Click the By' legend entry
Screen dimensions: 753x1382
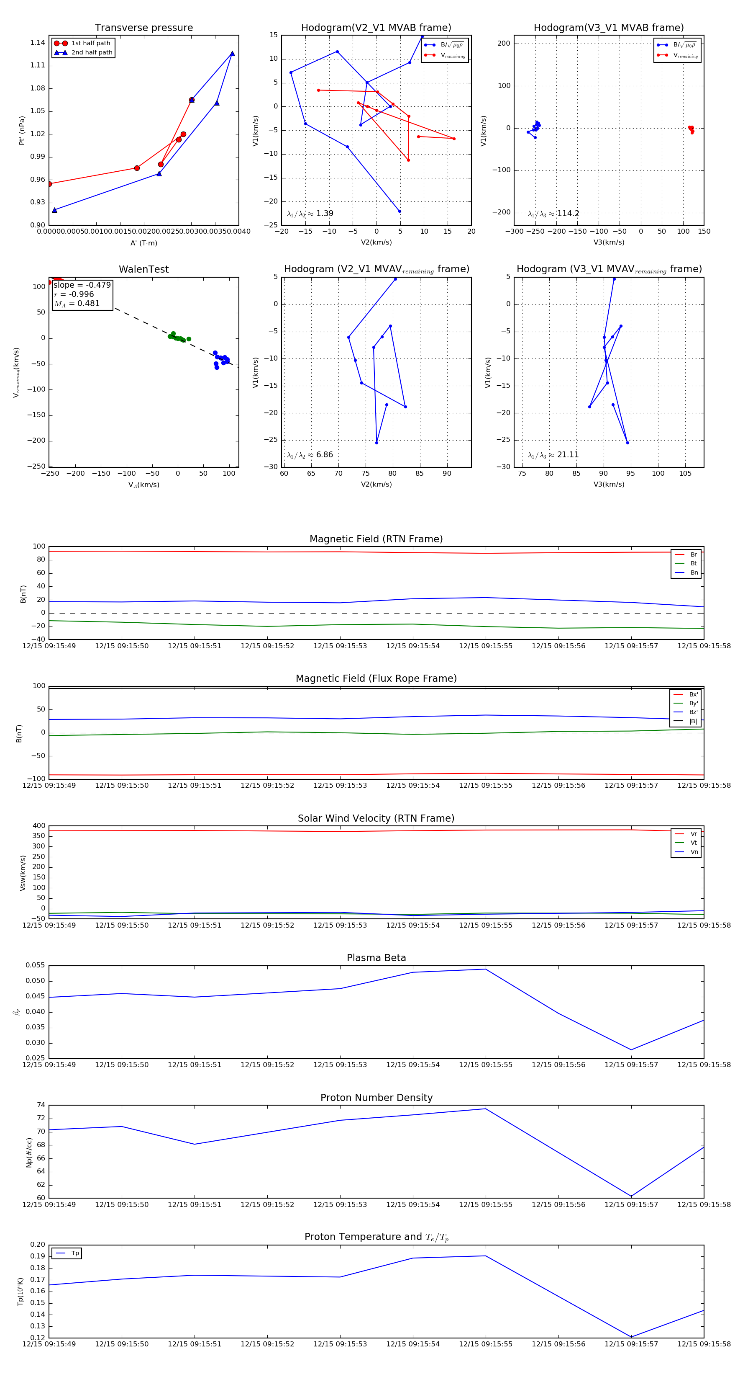point(686,703)
